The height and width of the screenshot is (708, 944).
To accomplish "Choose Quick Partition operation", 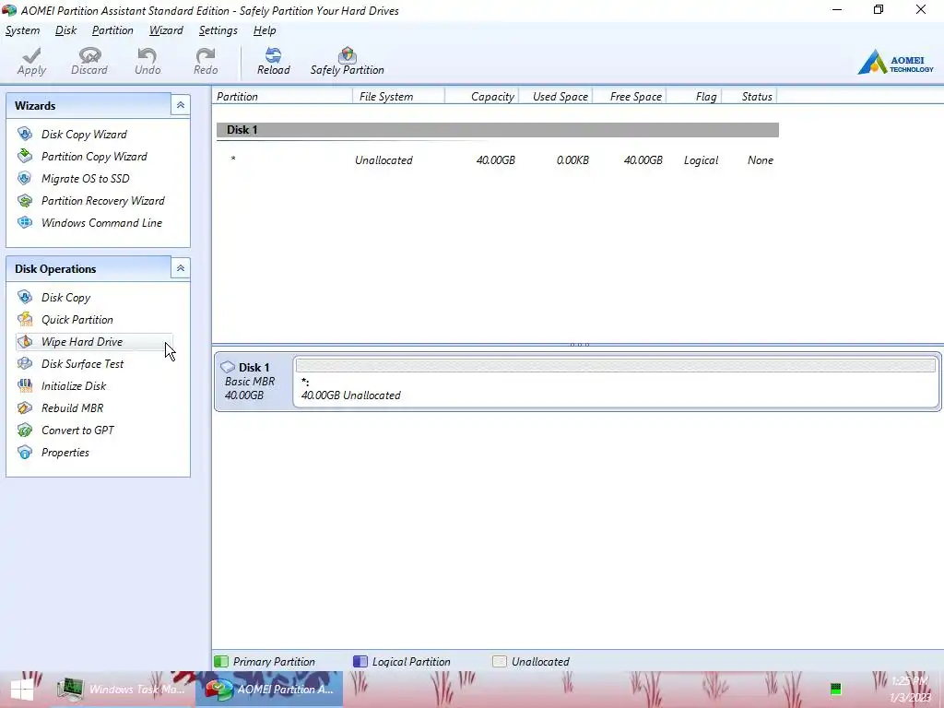I will click(x=77, y=320).
